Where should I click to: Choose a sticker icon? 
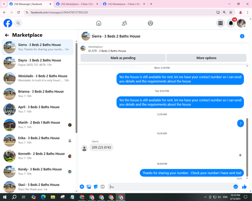pos(96,186)
